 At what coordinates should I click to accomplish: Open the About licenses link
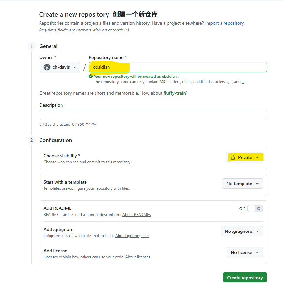pos(138,257)
